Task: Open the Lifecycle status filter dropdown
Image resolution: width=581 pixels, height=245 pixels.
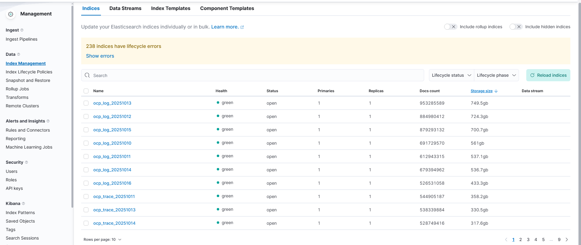Action: (451, 75)
